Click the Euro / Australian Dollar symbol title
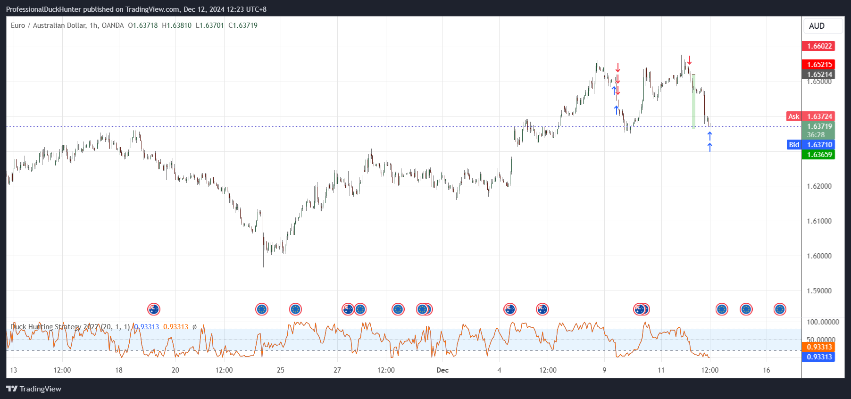This screenshot has width=851, height=399. point(67,25)
